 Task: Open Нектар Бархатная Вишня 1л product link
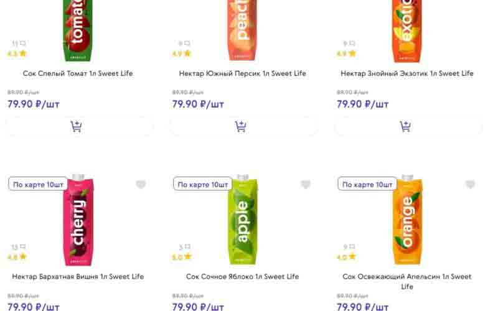tap(78, 276)
